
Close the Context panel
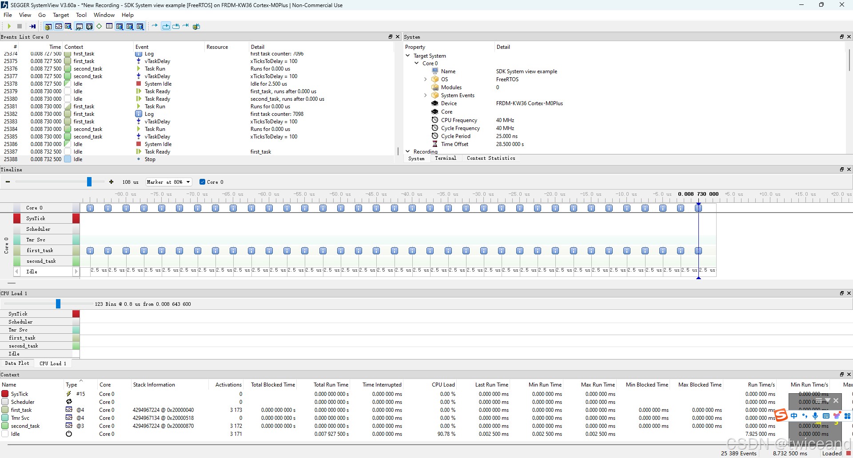[849, 375]
